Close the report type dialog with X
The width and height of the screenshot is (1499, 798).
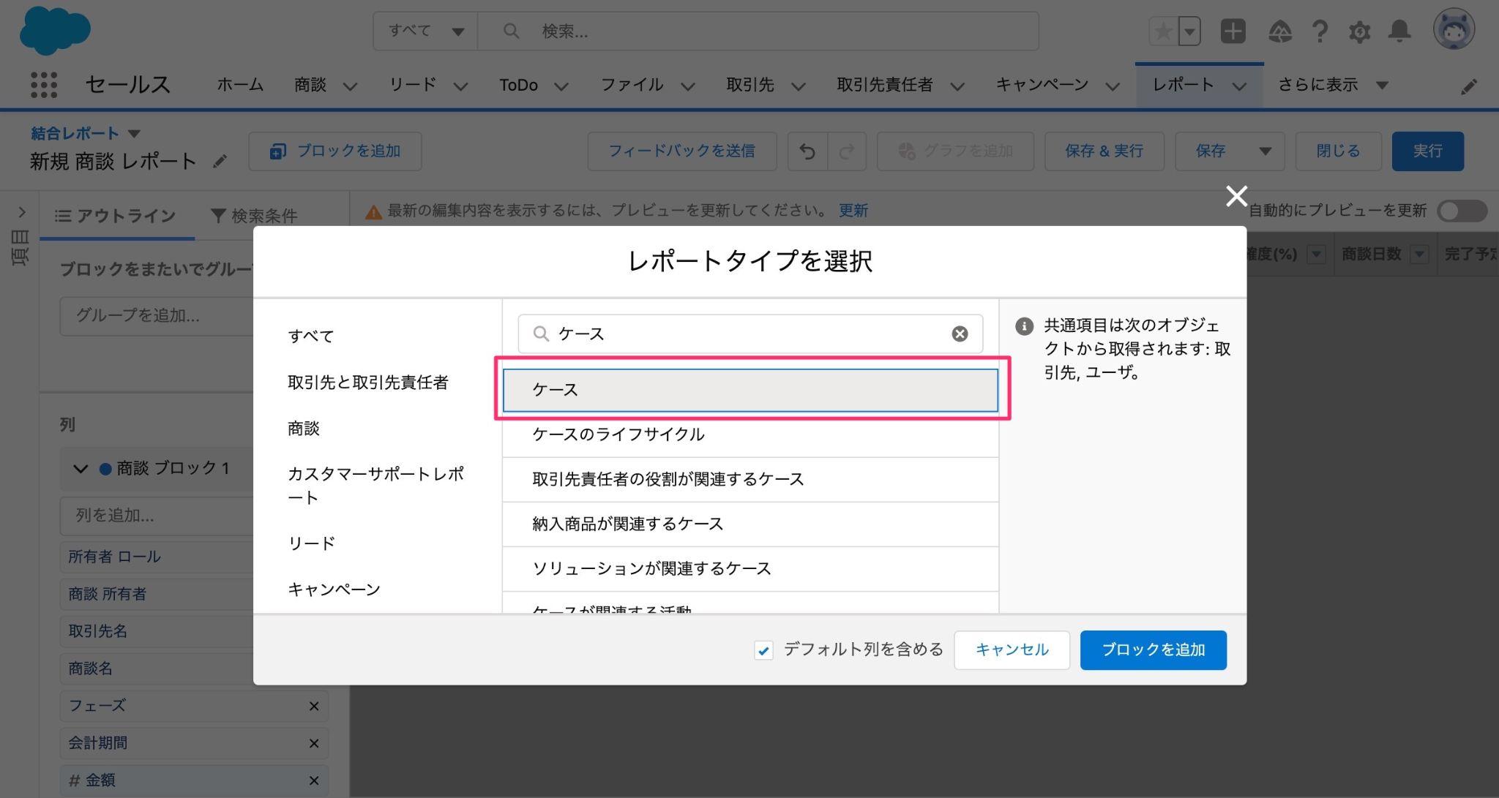(1236, 196)
